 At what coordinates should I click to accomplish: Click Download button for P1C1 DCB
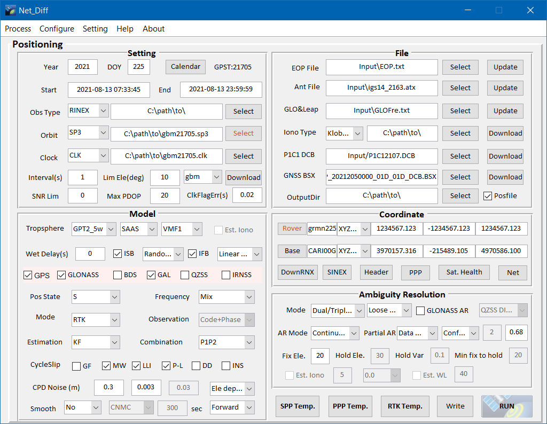[x=505, y=156]
